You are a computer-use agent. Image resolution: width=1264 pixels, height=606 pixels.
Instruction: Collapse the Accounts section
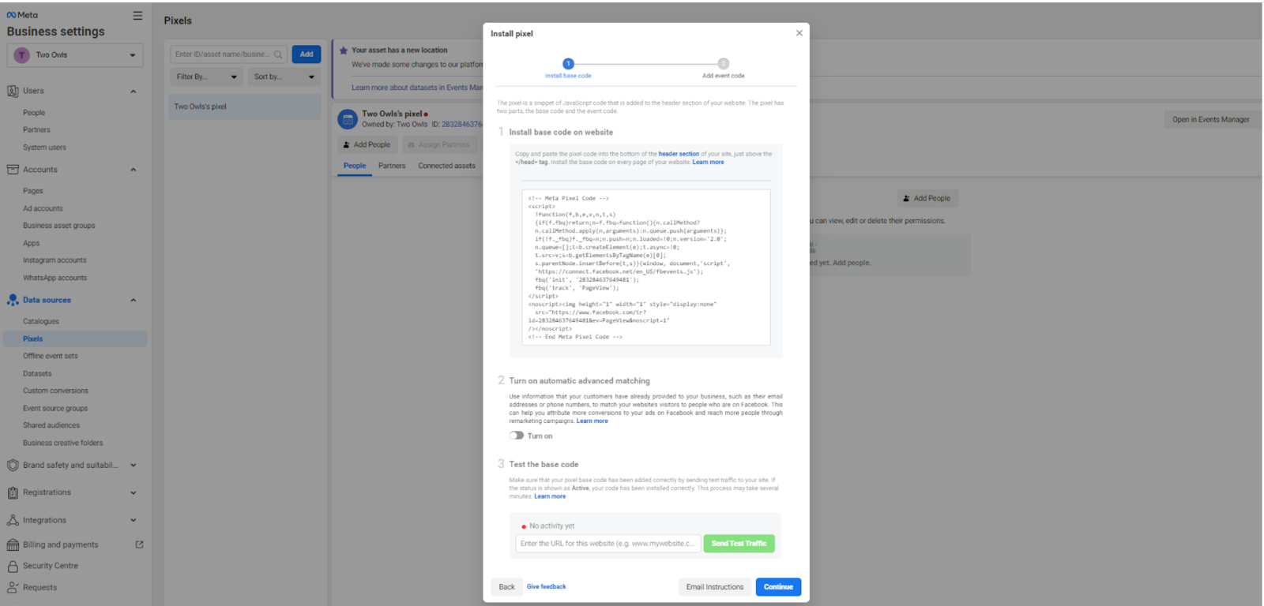133,170
